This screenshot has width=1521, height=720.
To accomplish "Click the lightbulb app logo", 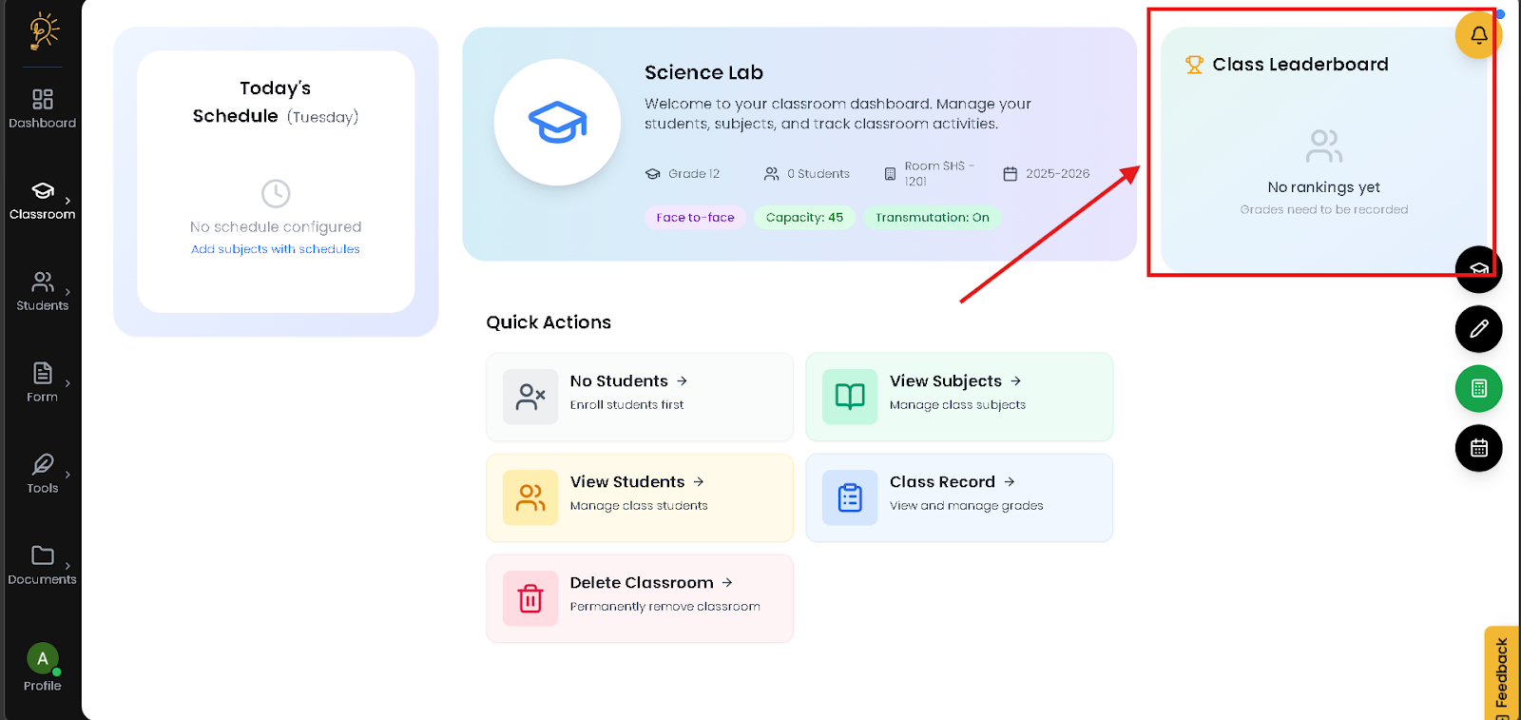I will point(43,30).
